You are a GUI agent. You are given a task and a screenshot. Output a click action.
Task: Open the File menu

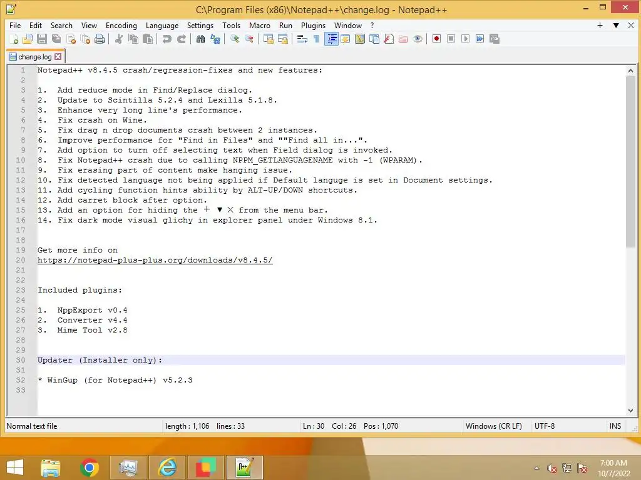[15, 25]
